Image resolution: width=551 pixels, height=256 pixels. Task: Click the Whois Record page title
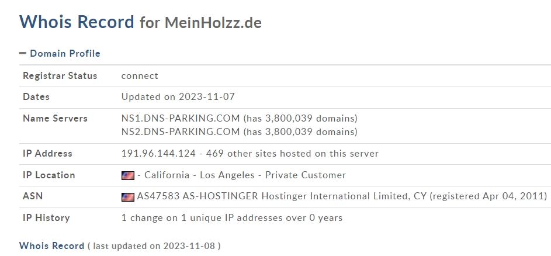pyautogui.click(x=77, y=22)
